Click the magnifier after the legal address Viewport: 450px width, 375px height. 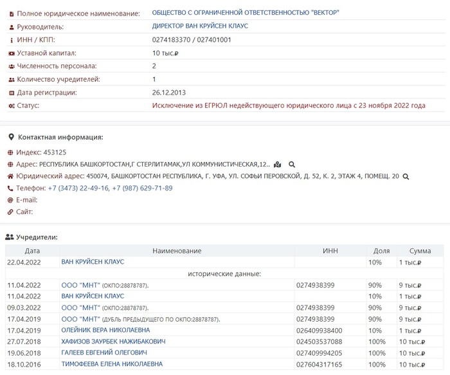406,176
